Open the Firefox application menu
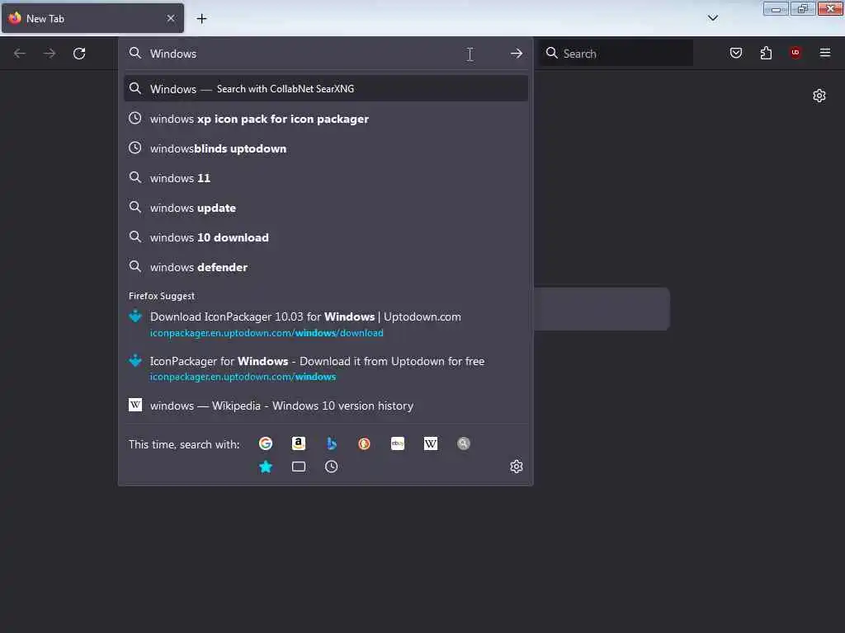Viewport: 845px width, 633px height. 825,53
